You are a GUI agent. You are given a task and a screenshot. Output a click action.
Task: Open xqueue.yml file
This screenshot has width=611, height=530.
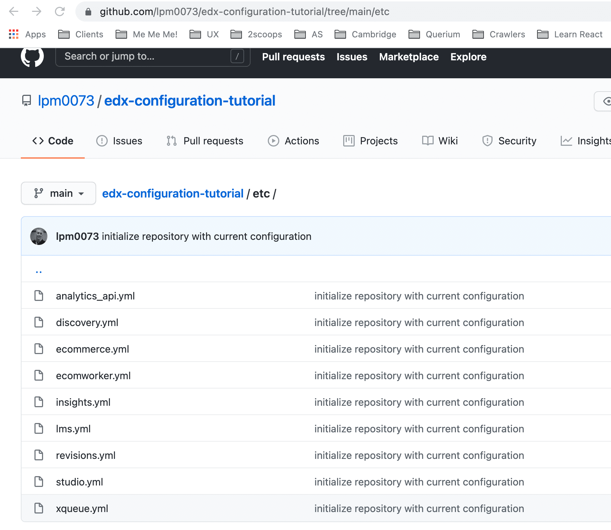(x=82, y=508)
